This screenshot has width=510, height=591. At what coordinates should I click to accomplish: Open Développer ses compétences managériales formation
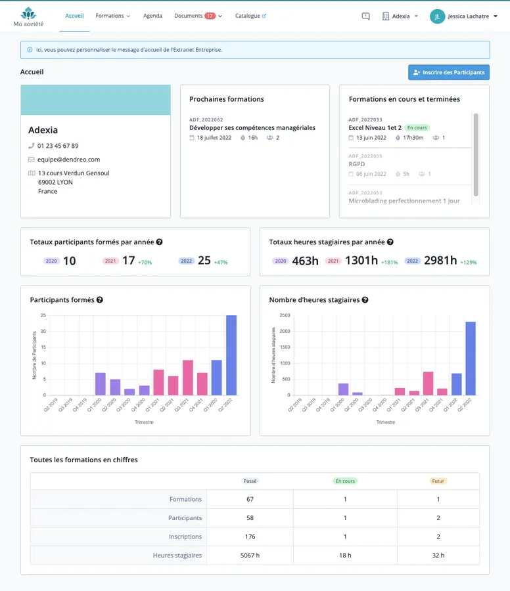[252, 128]
